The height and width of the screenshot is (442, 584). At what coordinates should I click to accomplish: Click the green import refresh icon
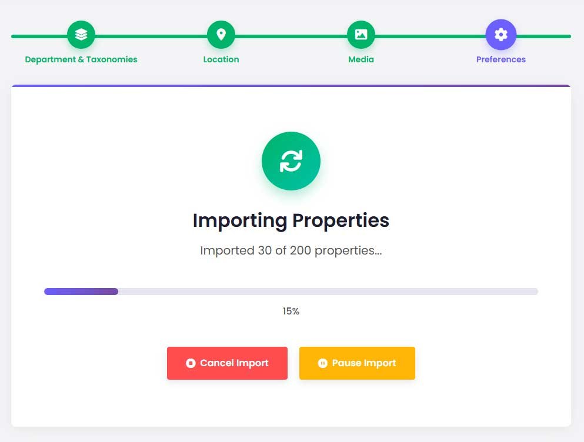pyautogui.click(x=291, y=160)
